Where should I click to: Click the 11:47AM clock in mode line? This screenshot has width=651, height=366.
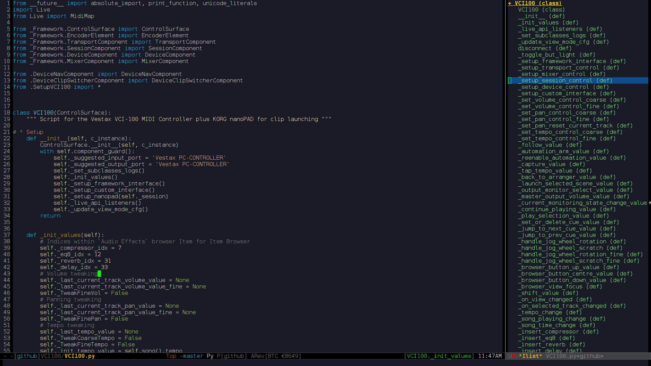point(490,356)
